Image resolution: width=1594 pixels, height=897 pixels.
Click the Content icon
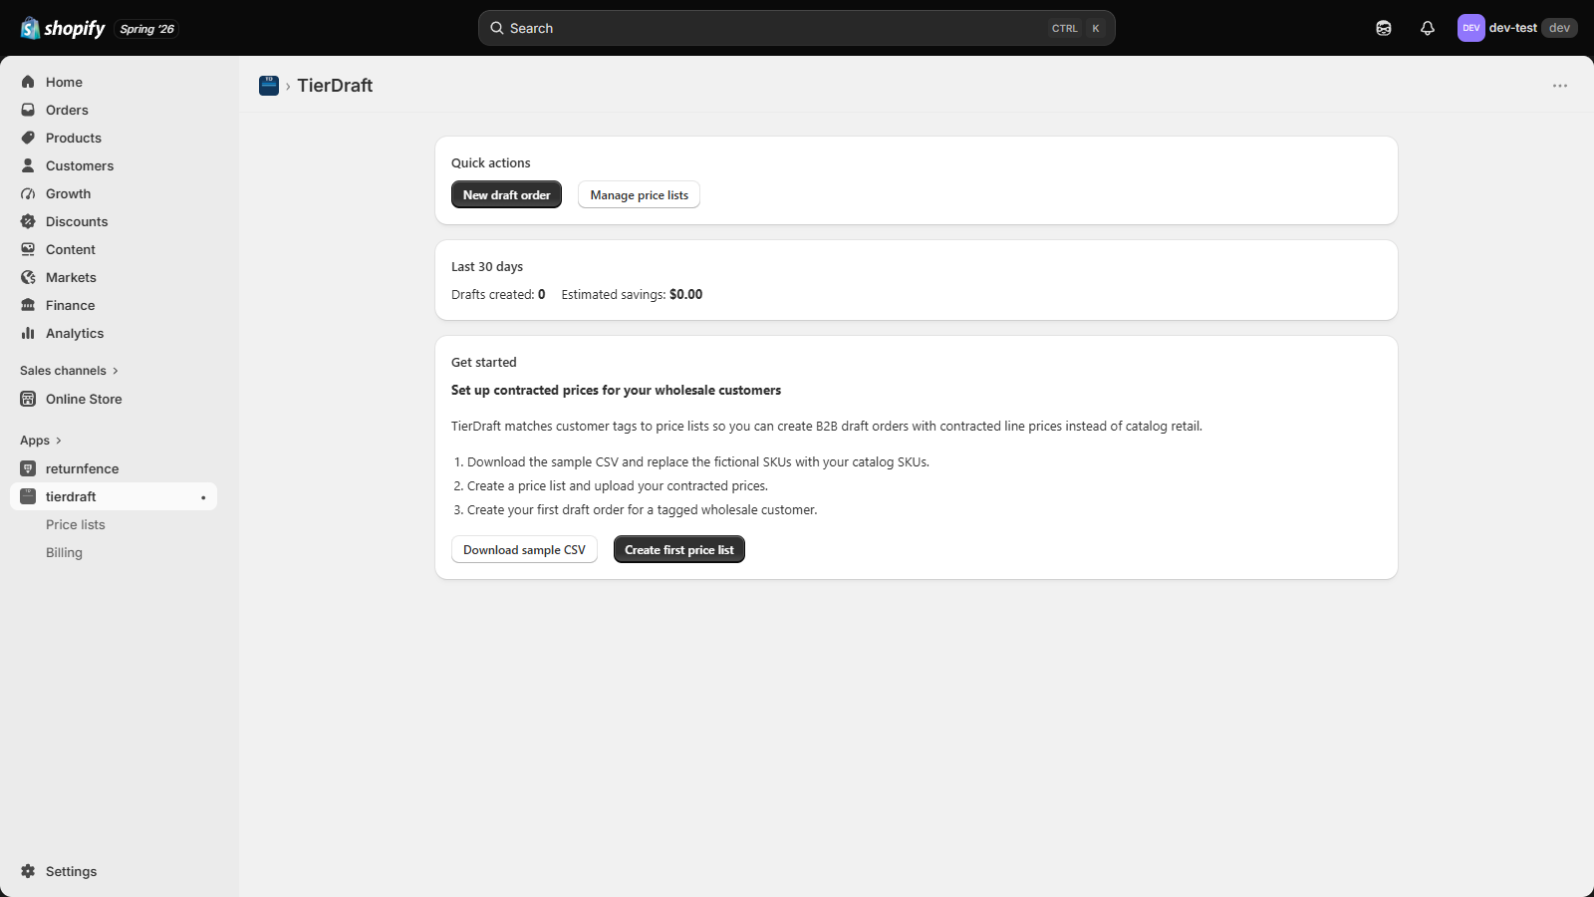pyautogui.click(x=28, y=249)
